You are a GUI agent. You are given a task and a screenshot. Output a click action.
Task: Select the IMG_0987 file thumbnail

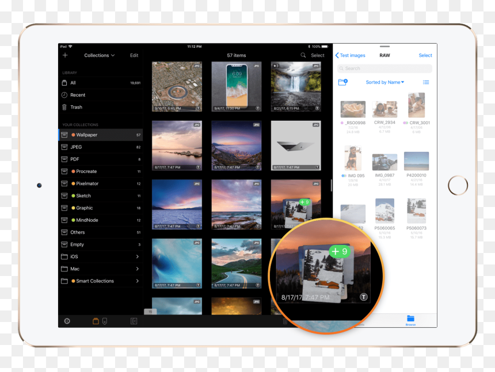(x=384, y=162)
